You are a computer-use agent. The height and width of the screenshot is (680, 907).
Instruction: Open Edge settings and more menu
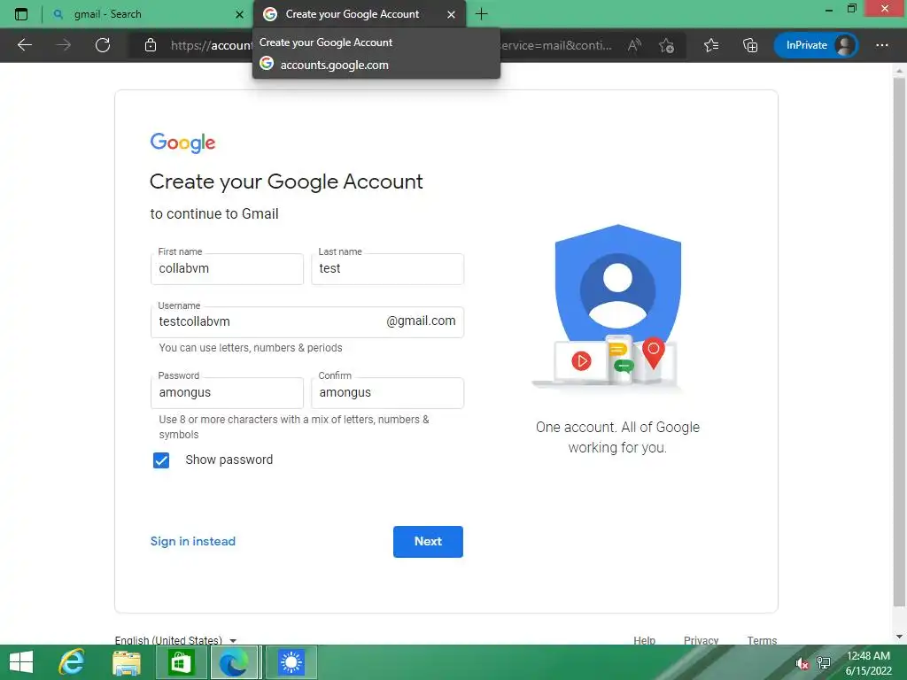pos(882,45)
